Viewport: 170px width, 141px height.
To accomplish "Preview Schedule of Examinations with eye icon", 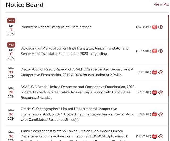I will pos(161,27).
